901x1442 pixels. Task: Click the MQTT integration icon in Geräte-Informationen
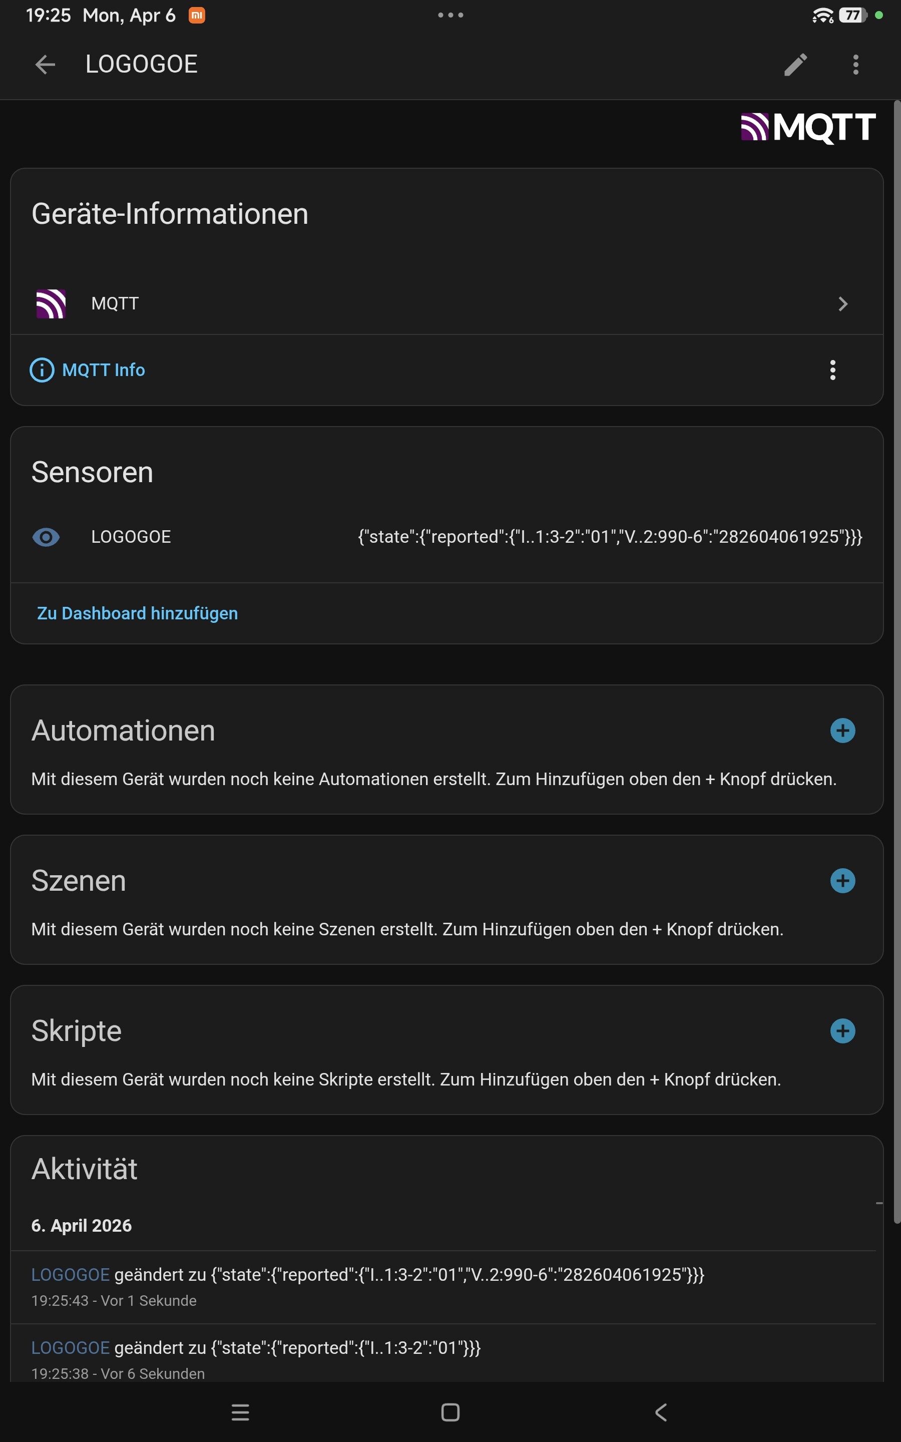(x=51, y=304)
